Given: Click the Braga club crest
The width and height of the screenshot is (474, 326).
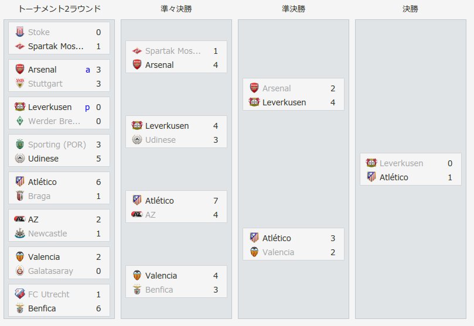Looking at the screenshot, I should 20,196.
